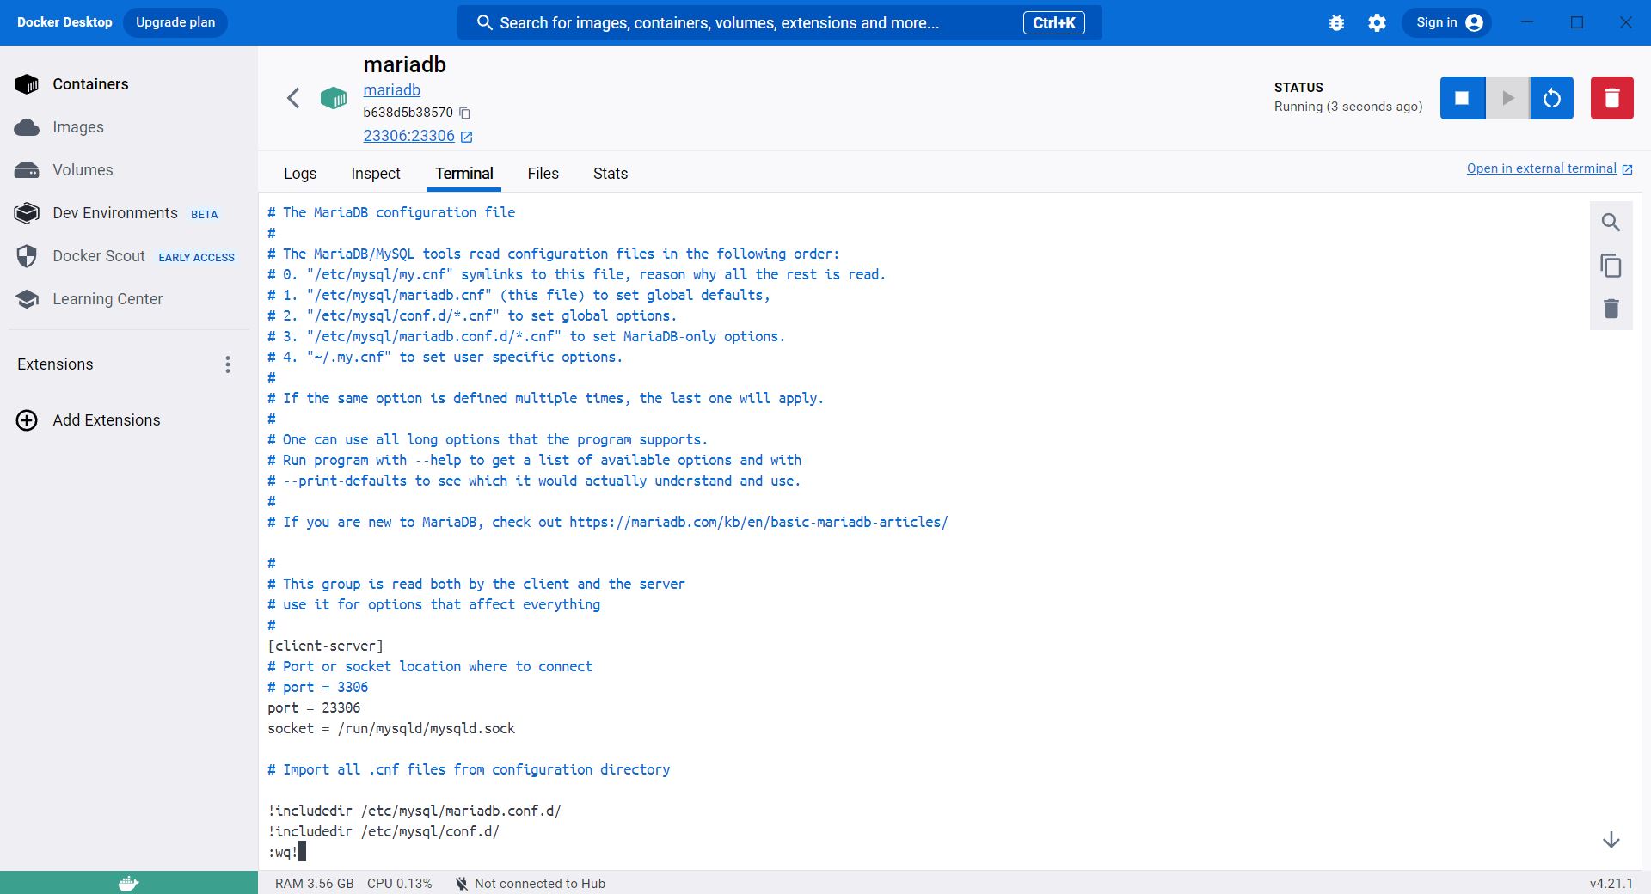Screen dimensions: 1651x894
Task: Switch to the Files tab
Action: click(x=543, y=174)
